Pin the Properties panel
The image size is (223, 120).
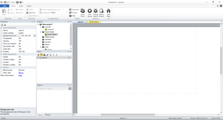[x=32, y=22]
